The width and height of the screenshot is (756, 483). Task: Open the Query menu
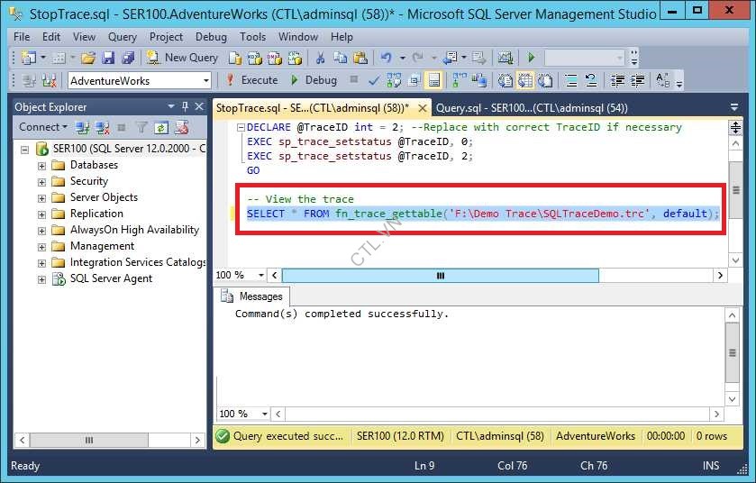pos(123,37)
